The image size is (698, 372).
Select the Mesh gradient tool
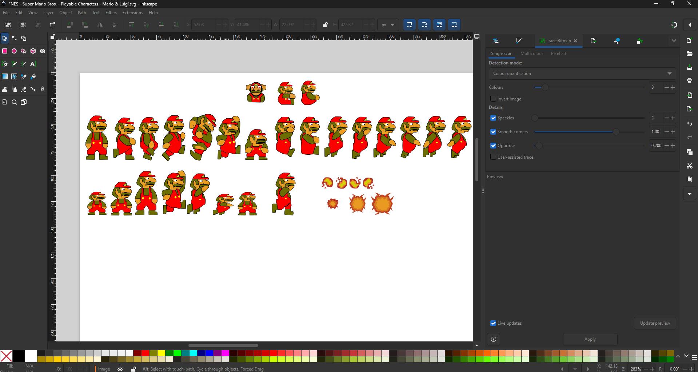[x=14, y=76]
